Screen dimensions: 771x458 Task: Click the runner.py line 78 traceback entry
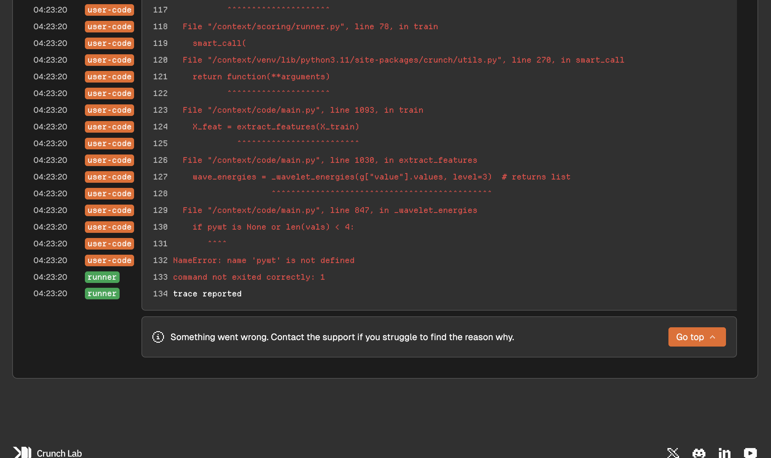coord(310,27)
